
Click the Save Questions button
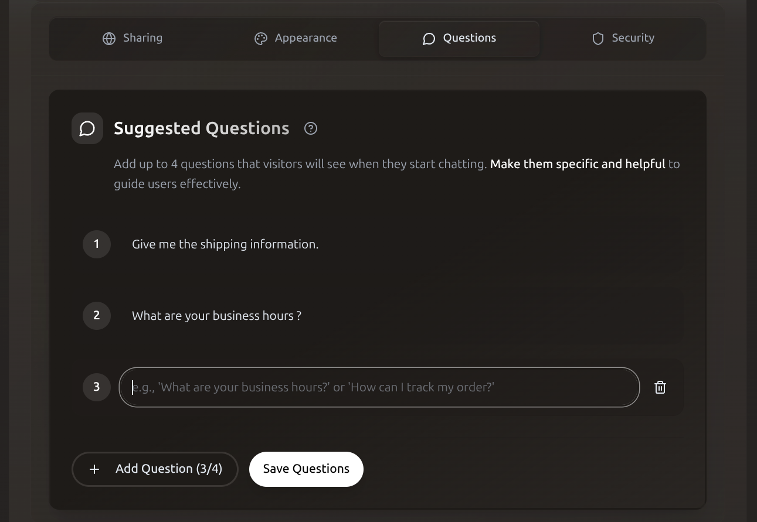306,469
